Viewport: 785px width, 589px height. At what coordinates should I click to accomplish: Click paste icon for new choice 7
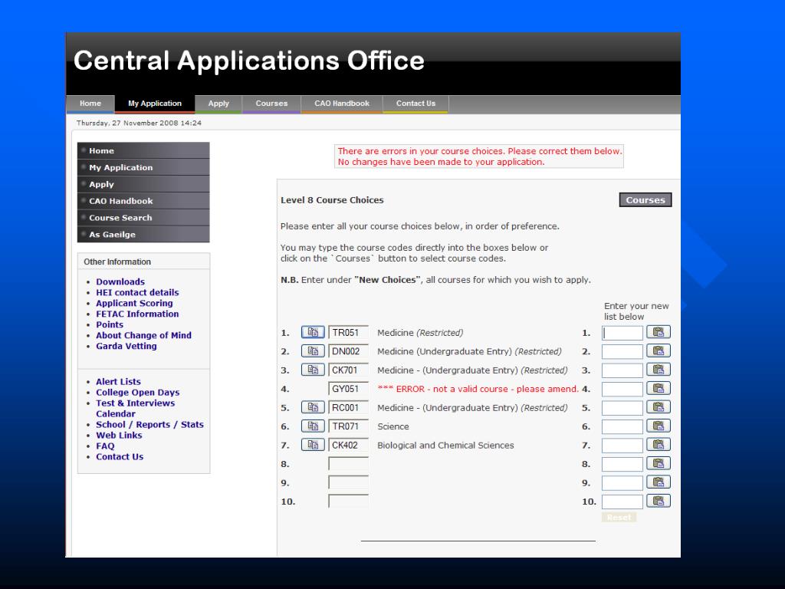(658, 445)
